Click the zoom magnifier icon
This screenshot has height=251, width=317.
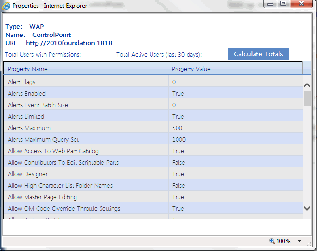tap(272, 241)
